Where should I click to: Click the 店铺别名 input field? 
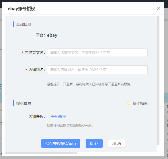tap(97, 70)
